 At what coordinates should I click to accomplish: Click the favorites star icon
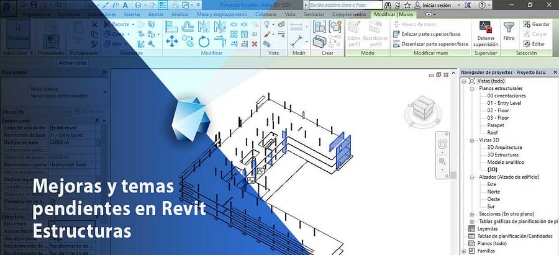pos(407,5)
